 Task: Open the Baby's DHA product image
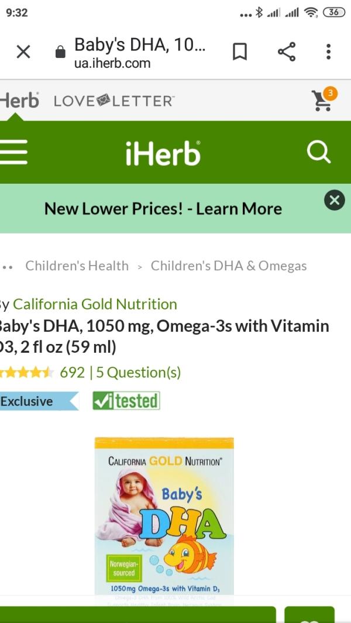164,516
